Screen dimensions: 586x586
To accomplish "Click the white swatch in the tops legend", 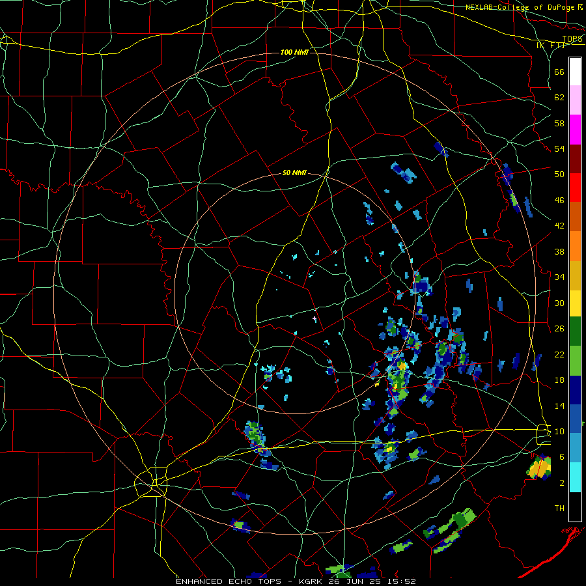I will (575, 72).
